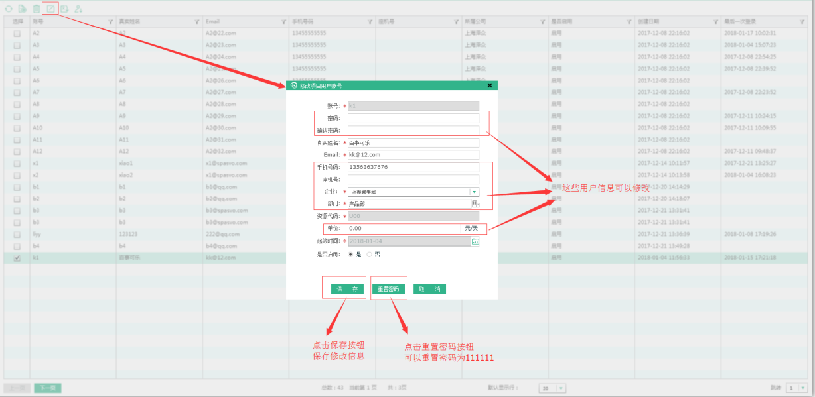Go to next page with 下一页
The width and height of the screenshot is (815, 397).
pos(47,388)
